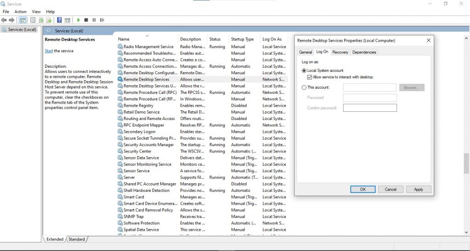Select the Security Accounts Manager row
Image resolution: width=470 pixels, height=251 pixels.
202,144
